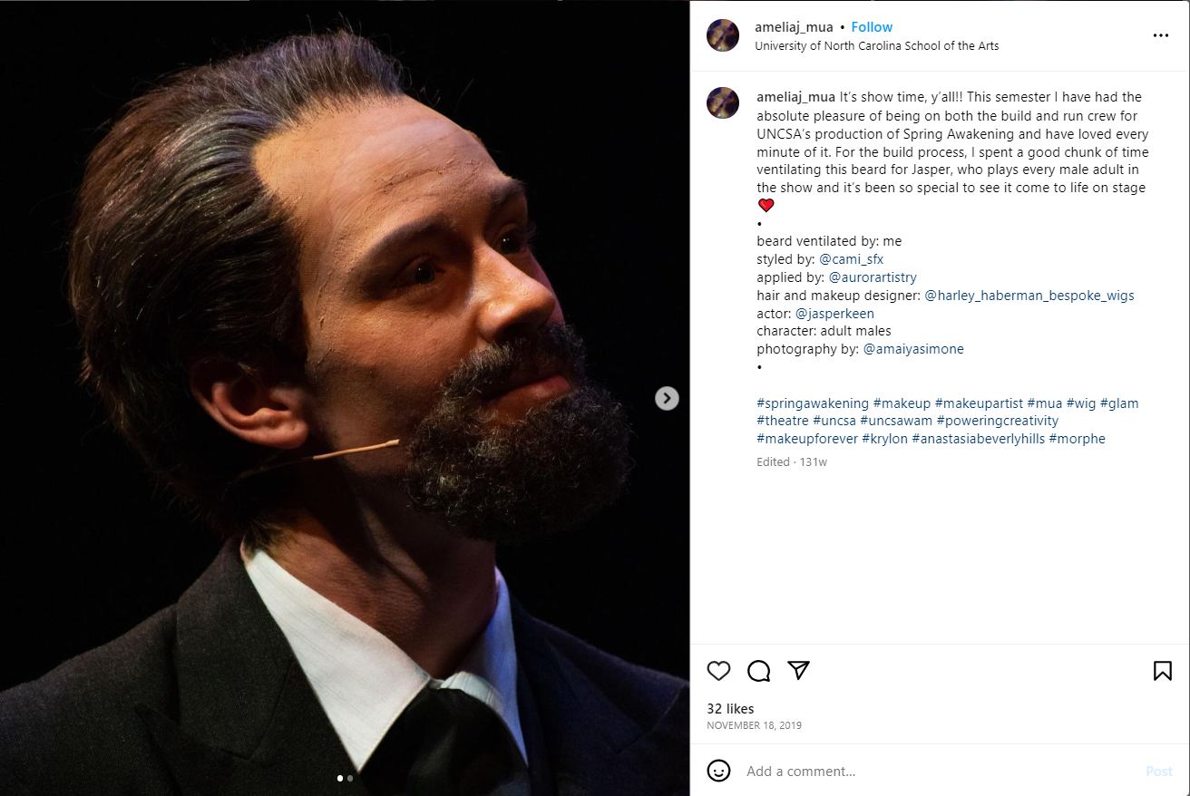Open photographer @amaiyasimone profile
1190x796 pixels.
tap(912, 349)
